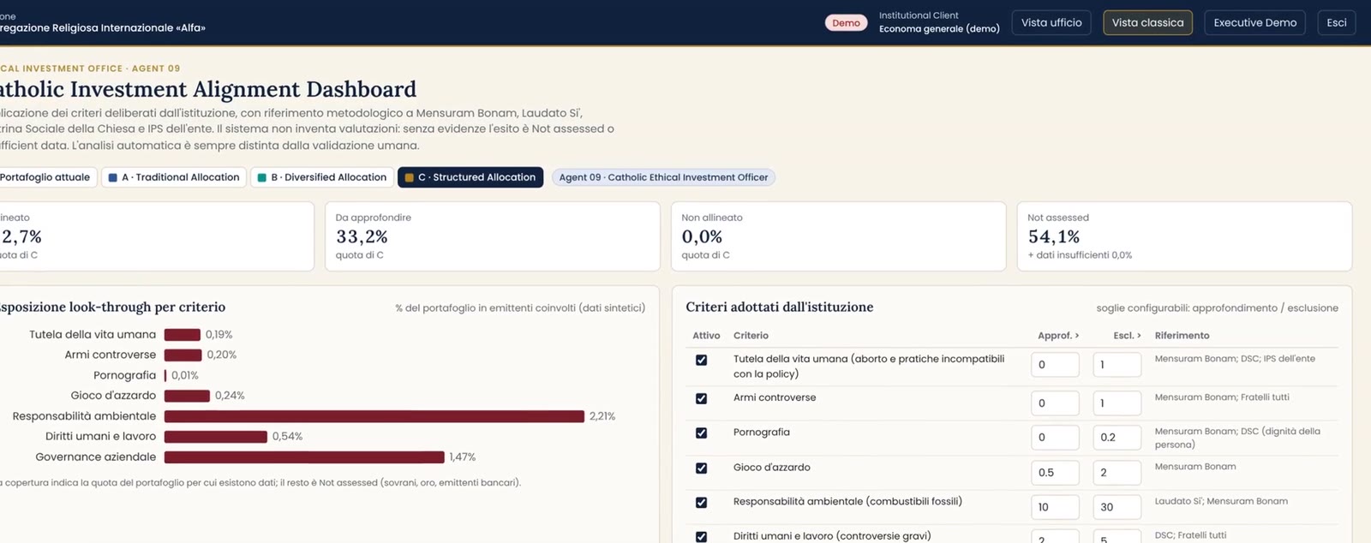Click the teal swatch of Diversified Allocation

click(261, 177)
